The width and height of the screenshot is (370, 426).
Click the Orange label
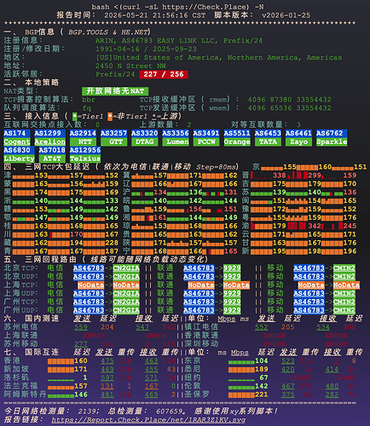click(237, 141)
